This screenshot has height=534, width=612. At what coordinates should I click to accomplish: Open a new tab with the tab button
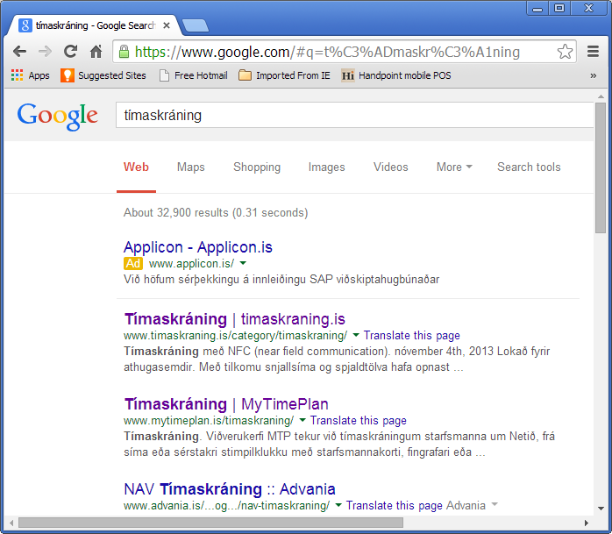point(196,25)
